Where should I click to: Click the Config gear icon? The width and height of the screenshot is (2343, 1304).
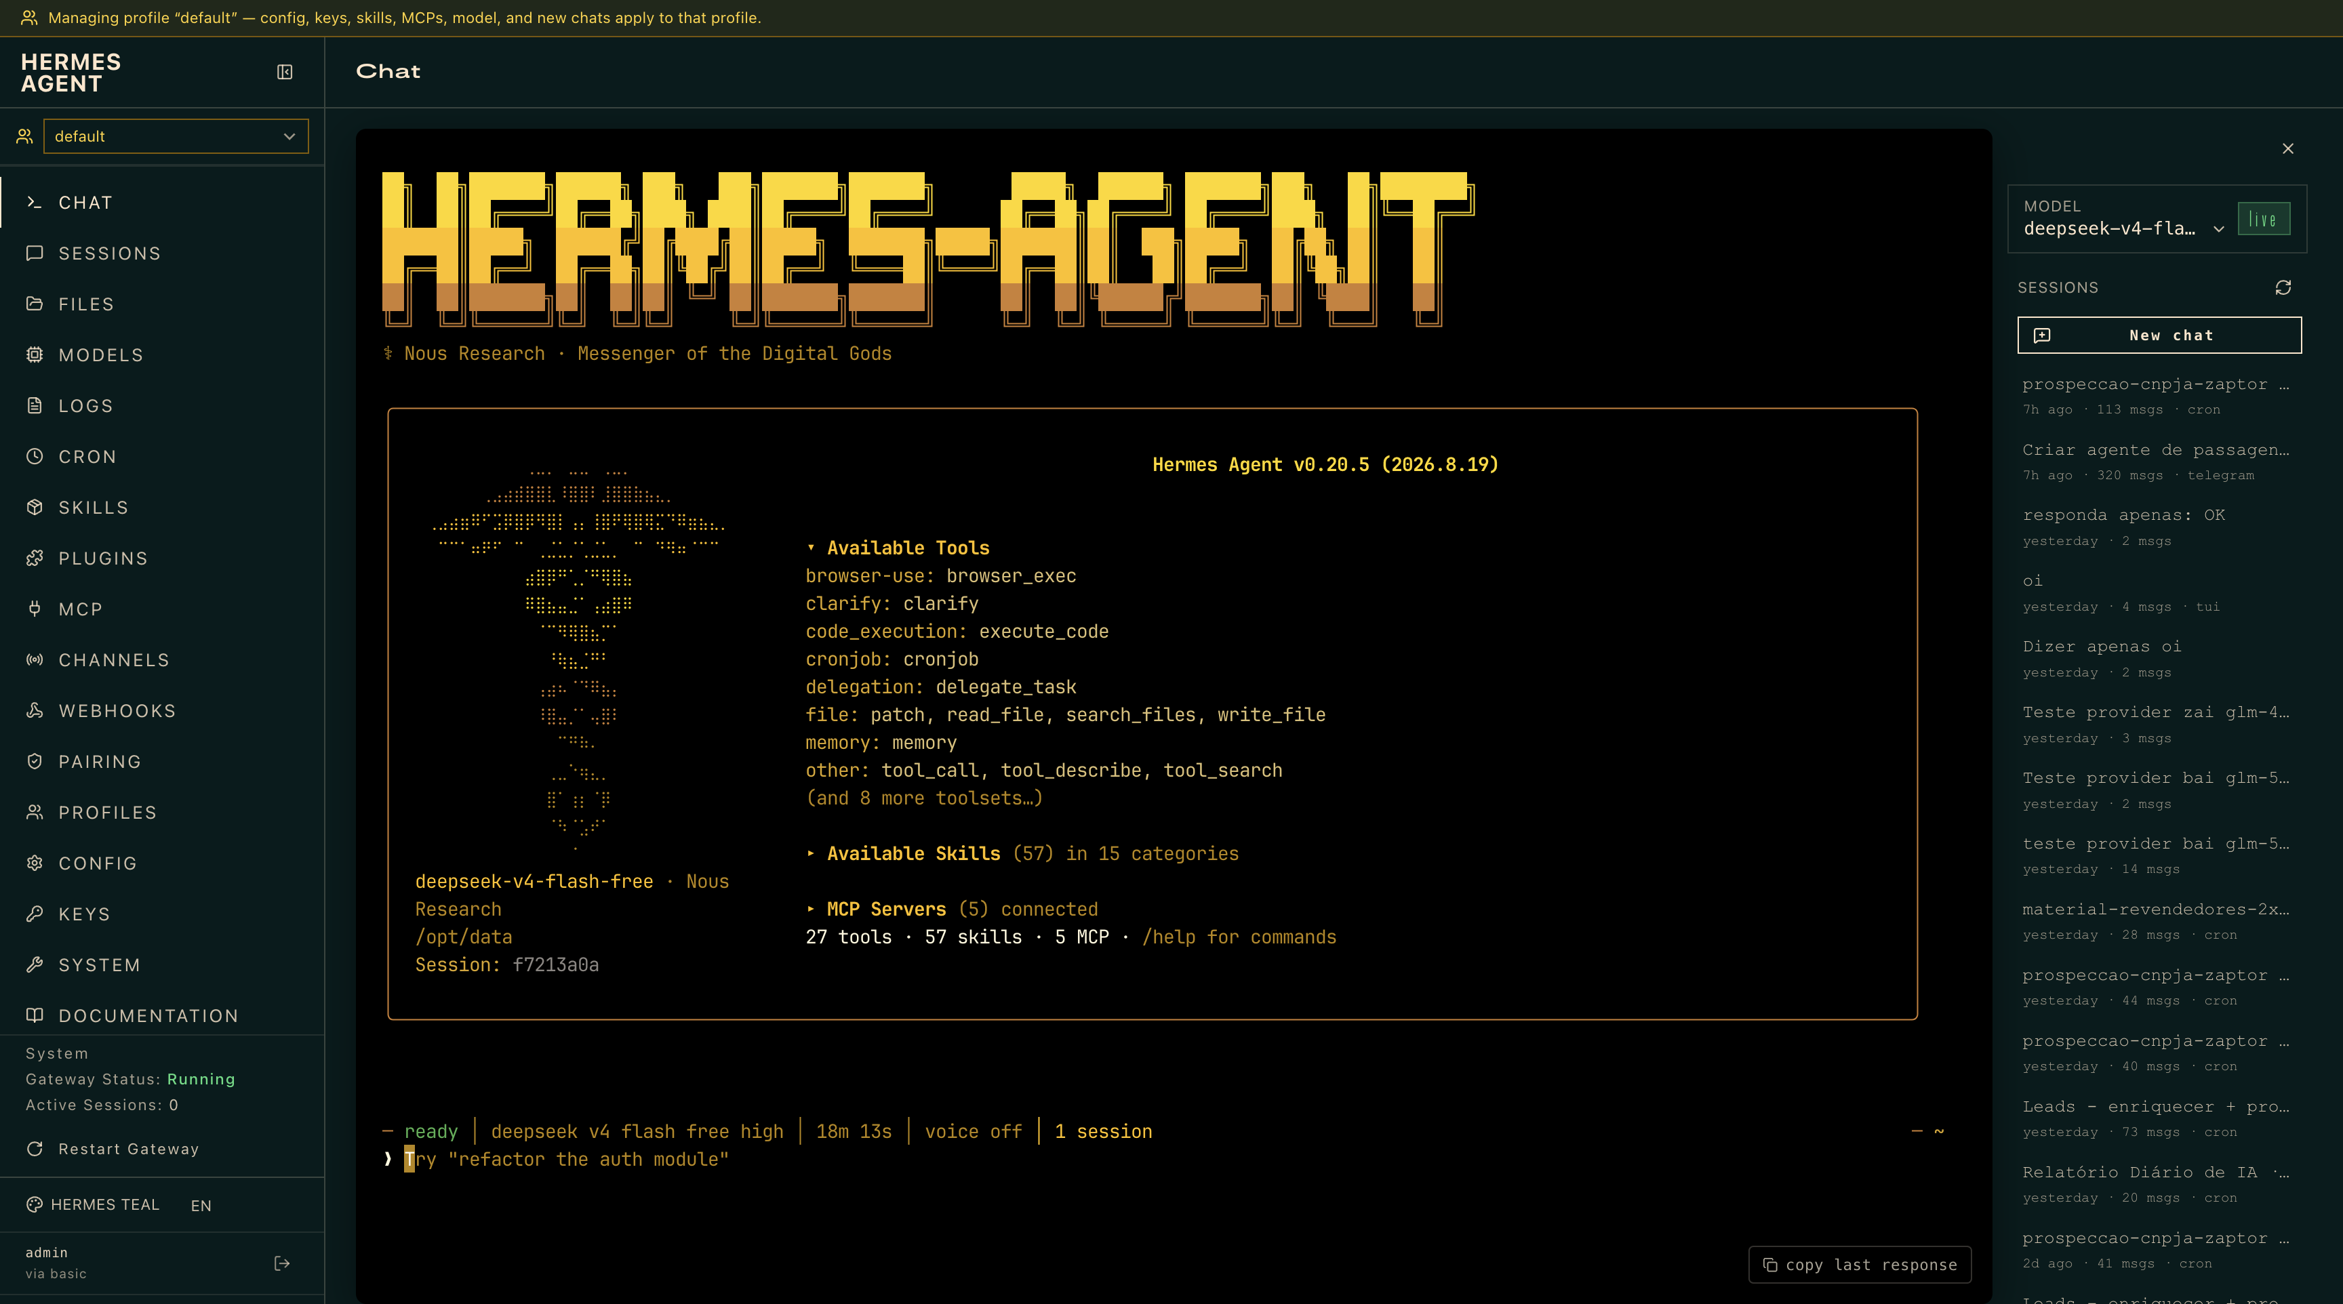pyautogui.click(x=35, y=864)
